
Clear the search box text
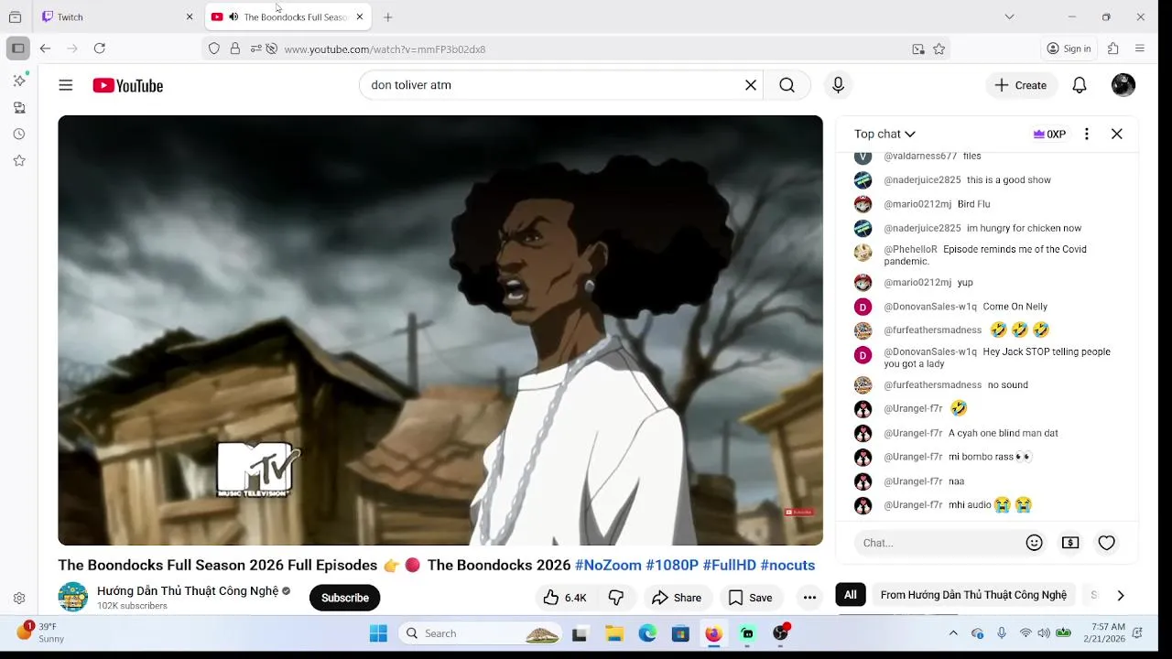pos(751,85)
